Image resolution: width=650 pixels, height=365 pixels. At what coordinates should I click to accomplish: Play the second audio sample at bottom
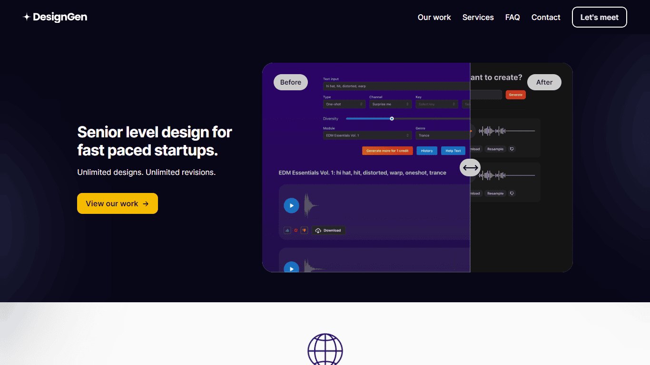click(x=291, y=269)
